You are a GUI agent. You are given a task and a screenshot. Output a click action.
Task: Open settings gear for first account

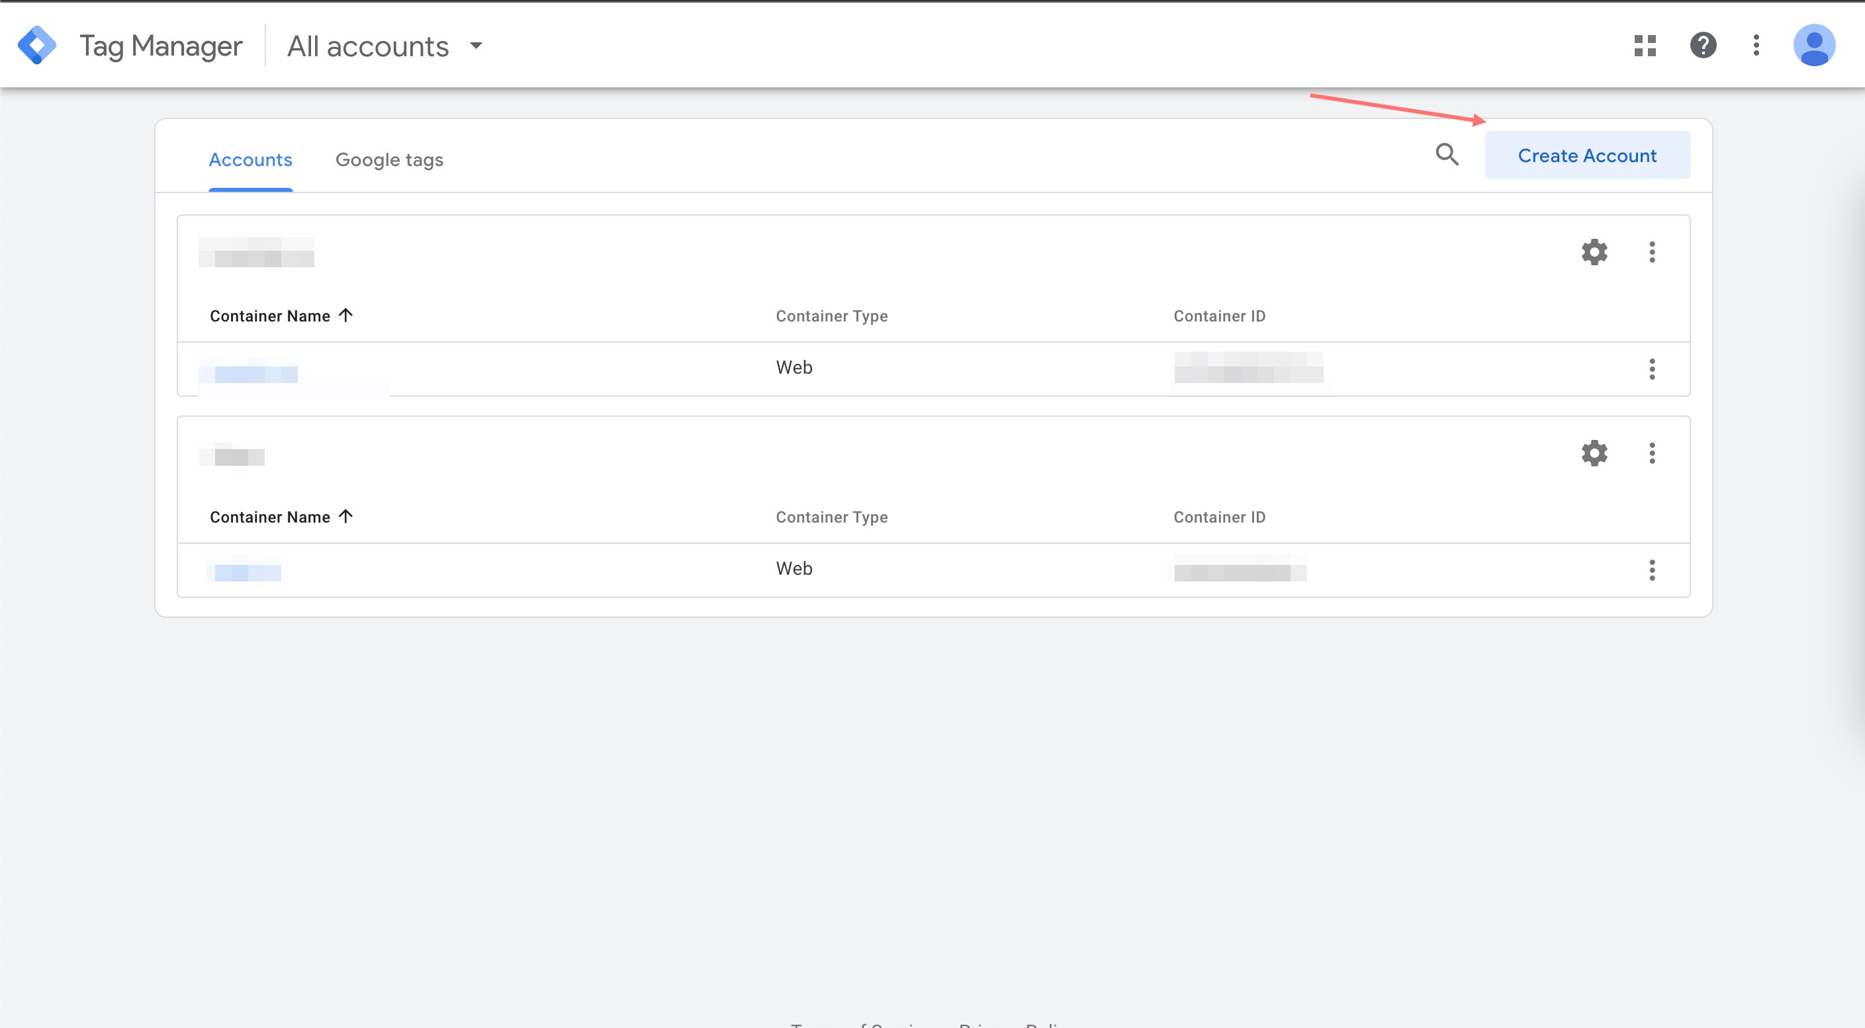click(1594, 253)
